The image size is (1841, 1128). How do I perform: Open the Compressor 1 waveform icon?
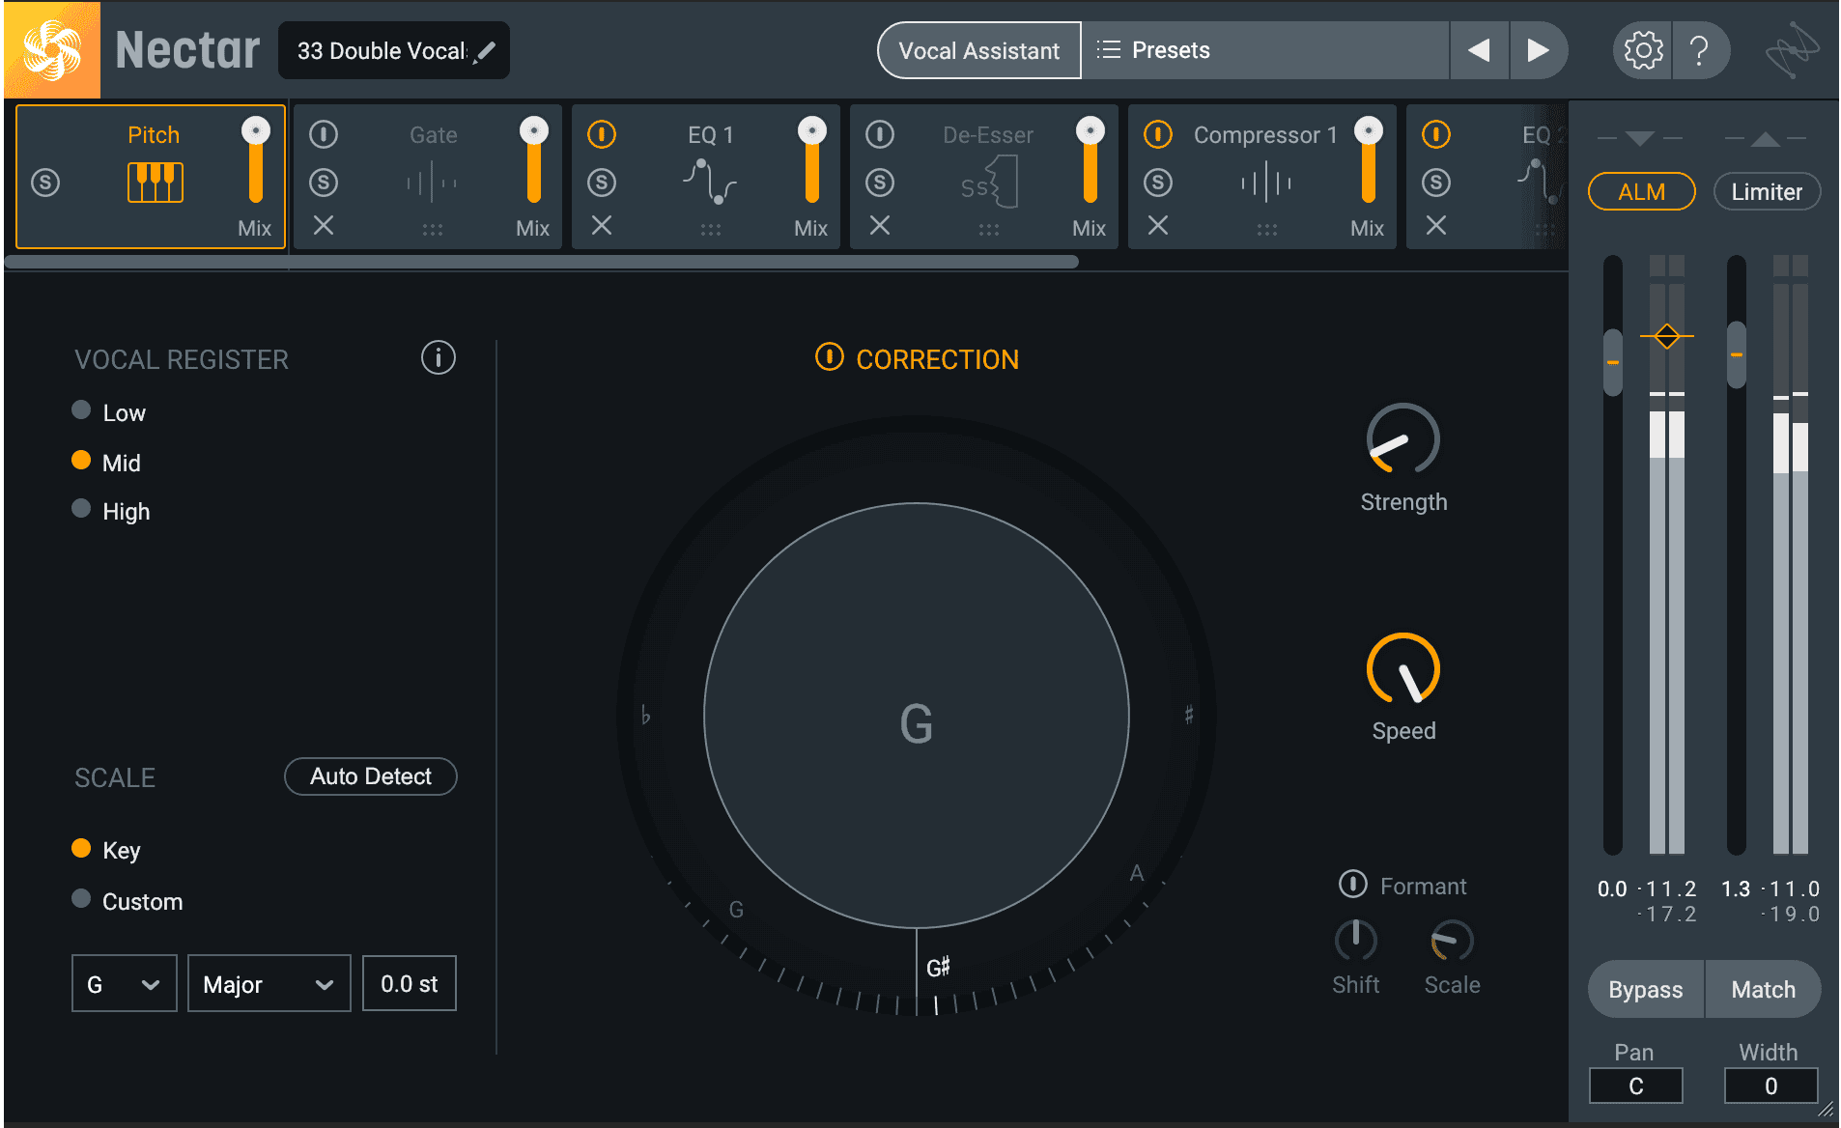click(x=1266, y=183)
